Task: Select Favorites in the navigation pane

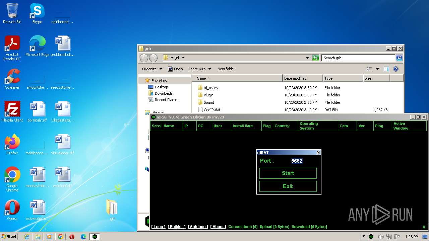Action: 159,81
